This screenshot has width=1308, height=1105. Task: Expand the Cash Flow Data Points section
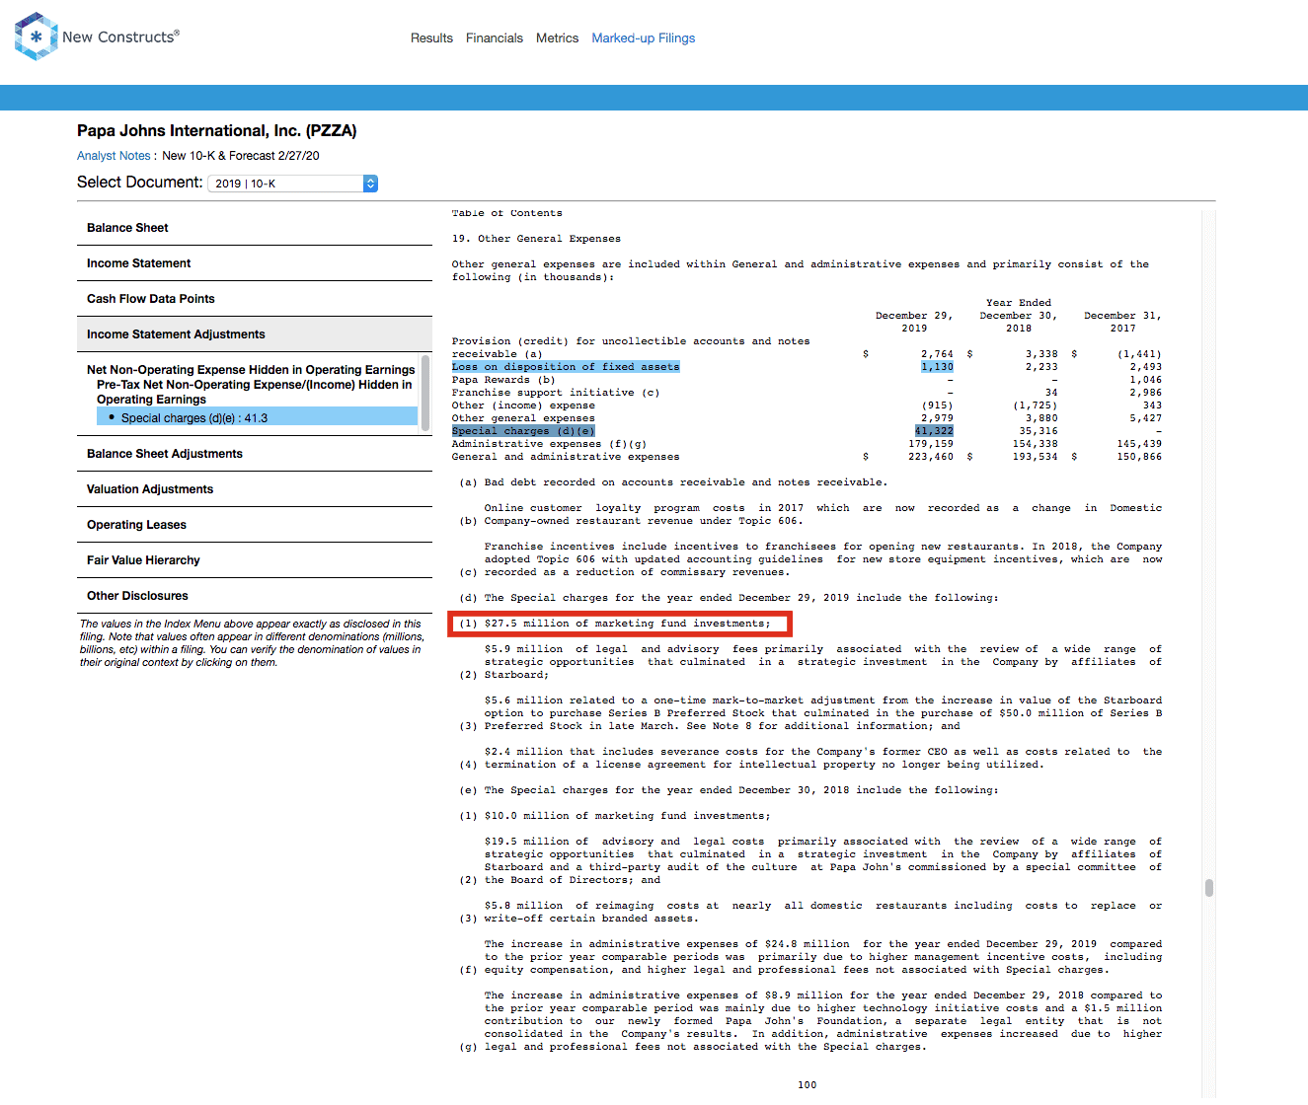click(255, 299)
